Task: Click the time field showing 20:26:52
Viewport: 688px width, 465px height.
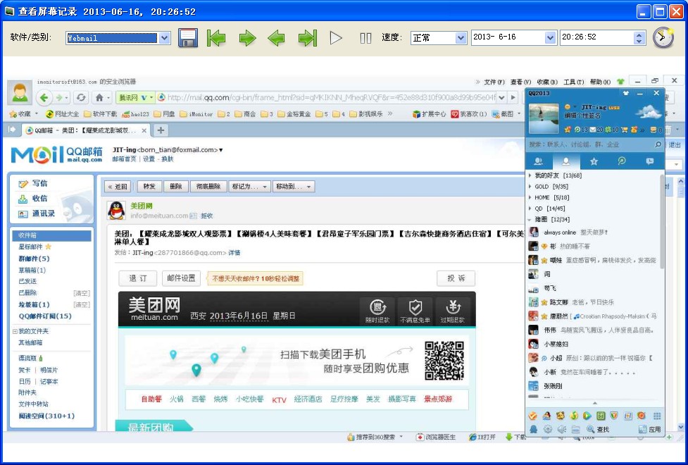Action: coord(598,37)
